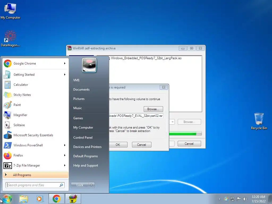
Task: Open My Computer from Start menu
Action: [83, 127]
